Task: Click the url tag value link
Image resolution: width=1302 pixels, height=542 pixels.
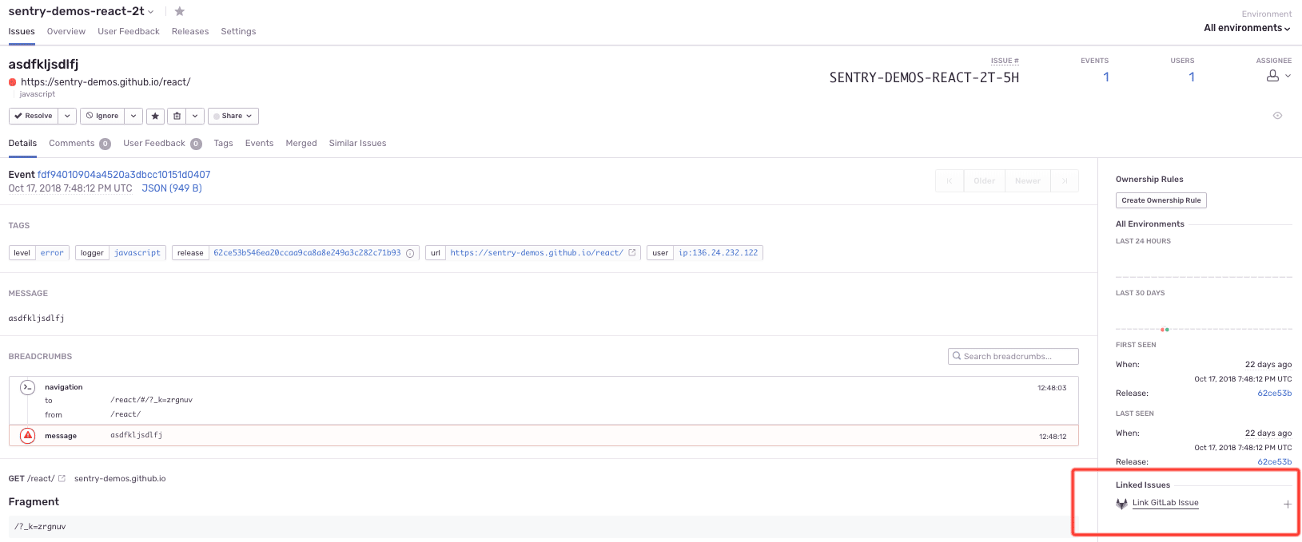Action: [x=536, y=253]
